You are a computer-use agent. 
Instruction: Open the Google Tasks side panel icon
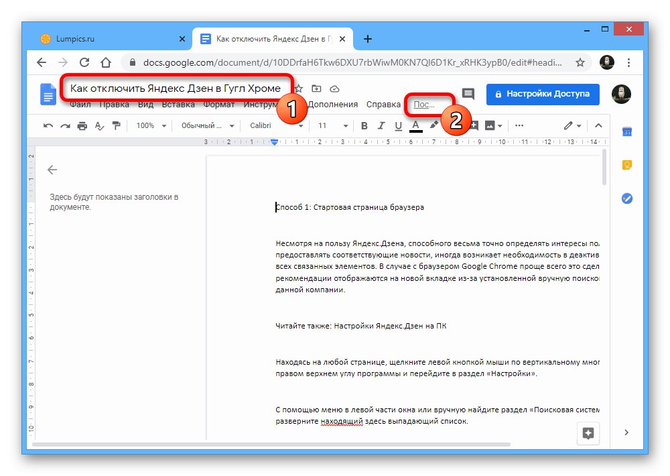click(627, 198)
